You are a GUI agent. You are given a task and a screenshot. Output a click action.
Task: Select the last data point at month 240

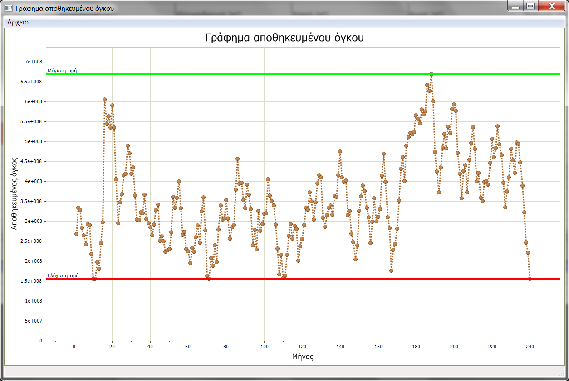point(530,279)
